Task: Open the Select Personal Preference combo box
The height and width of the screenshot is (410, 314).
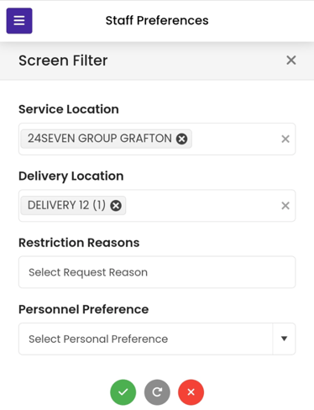Action: pos(145,339)
